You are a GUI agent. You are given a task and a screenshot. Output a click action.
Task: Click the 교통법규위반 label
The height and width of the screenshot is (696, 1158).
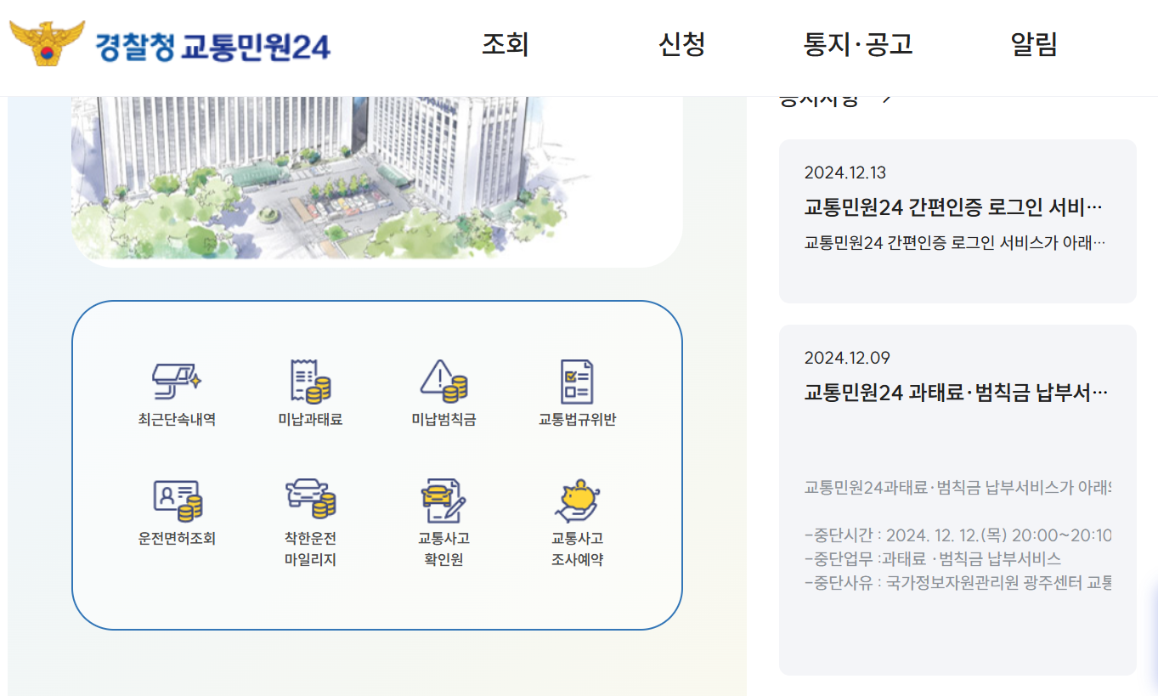pos(577,420)
